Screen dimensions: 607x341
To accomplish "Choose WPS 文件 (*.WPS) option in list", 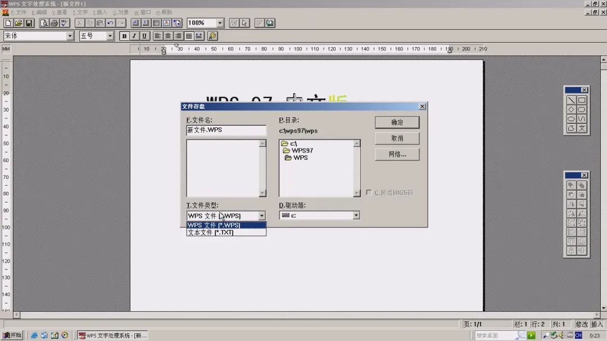I will pyautogui.click(x=226, y=225).
